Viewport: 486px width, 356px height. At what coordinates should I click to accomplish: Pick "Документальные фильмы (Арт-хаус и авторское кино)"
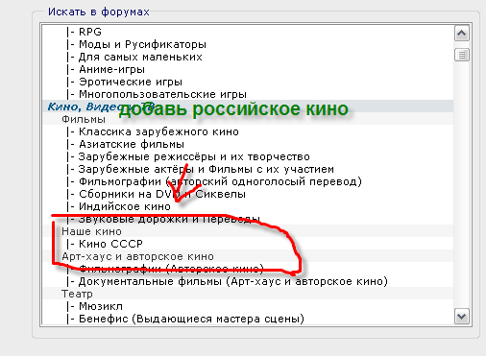coord(248,281)
